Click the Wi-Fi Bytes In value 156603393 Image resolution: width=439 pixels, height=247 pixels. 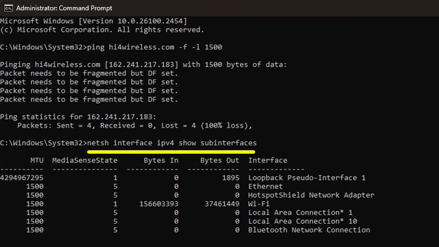(159, 204)
